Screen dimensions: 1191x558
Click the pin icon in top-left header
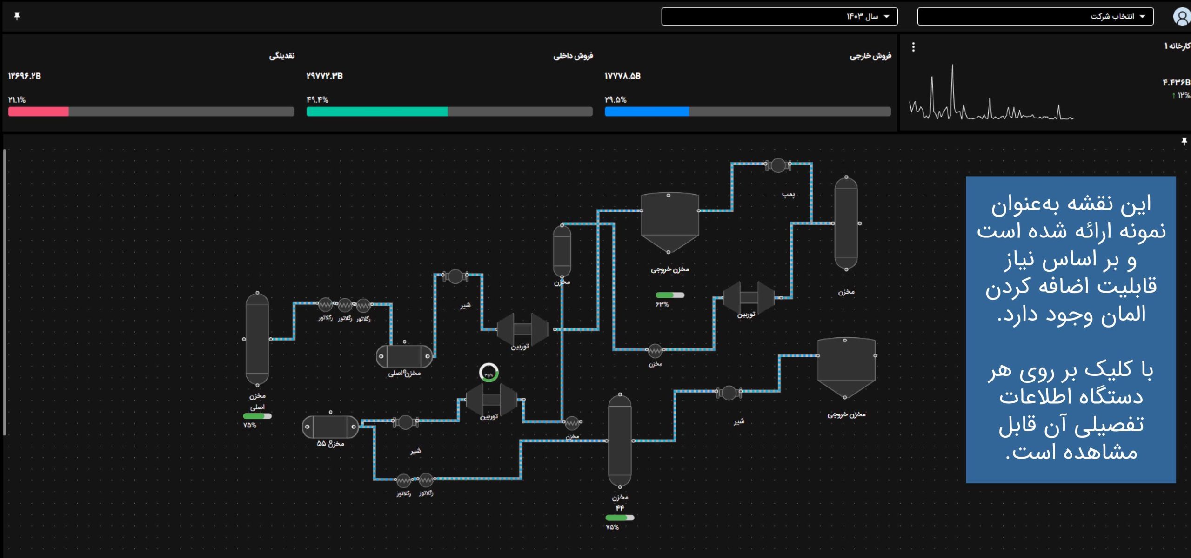[x=17, y=17]
